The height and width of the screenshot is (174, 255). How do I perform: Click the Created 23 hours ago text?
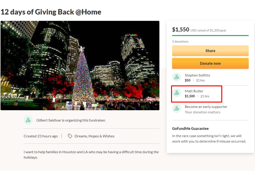pos(41,136)
